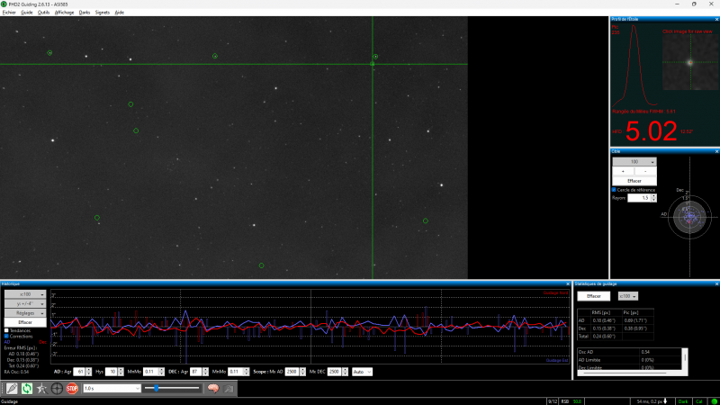Click the Osc AD row in statistics
Screen dimensions: 720x405
[x=629, y=352]
